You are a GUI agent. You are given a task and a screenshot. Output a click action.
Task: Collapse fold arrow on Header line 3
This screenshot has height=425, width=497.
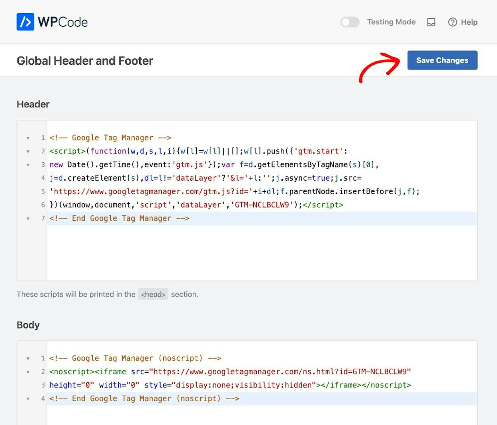[x=28, y=165]
